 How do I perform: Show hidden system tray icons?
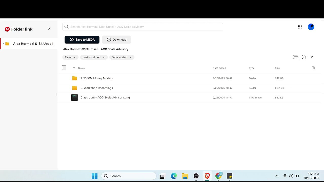277,176
